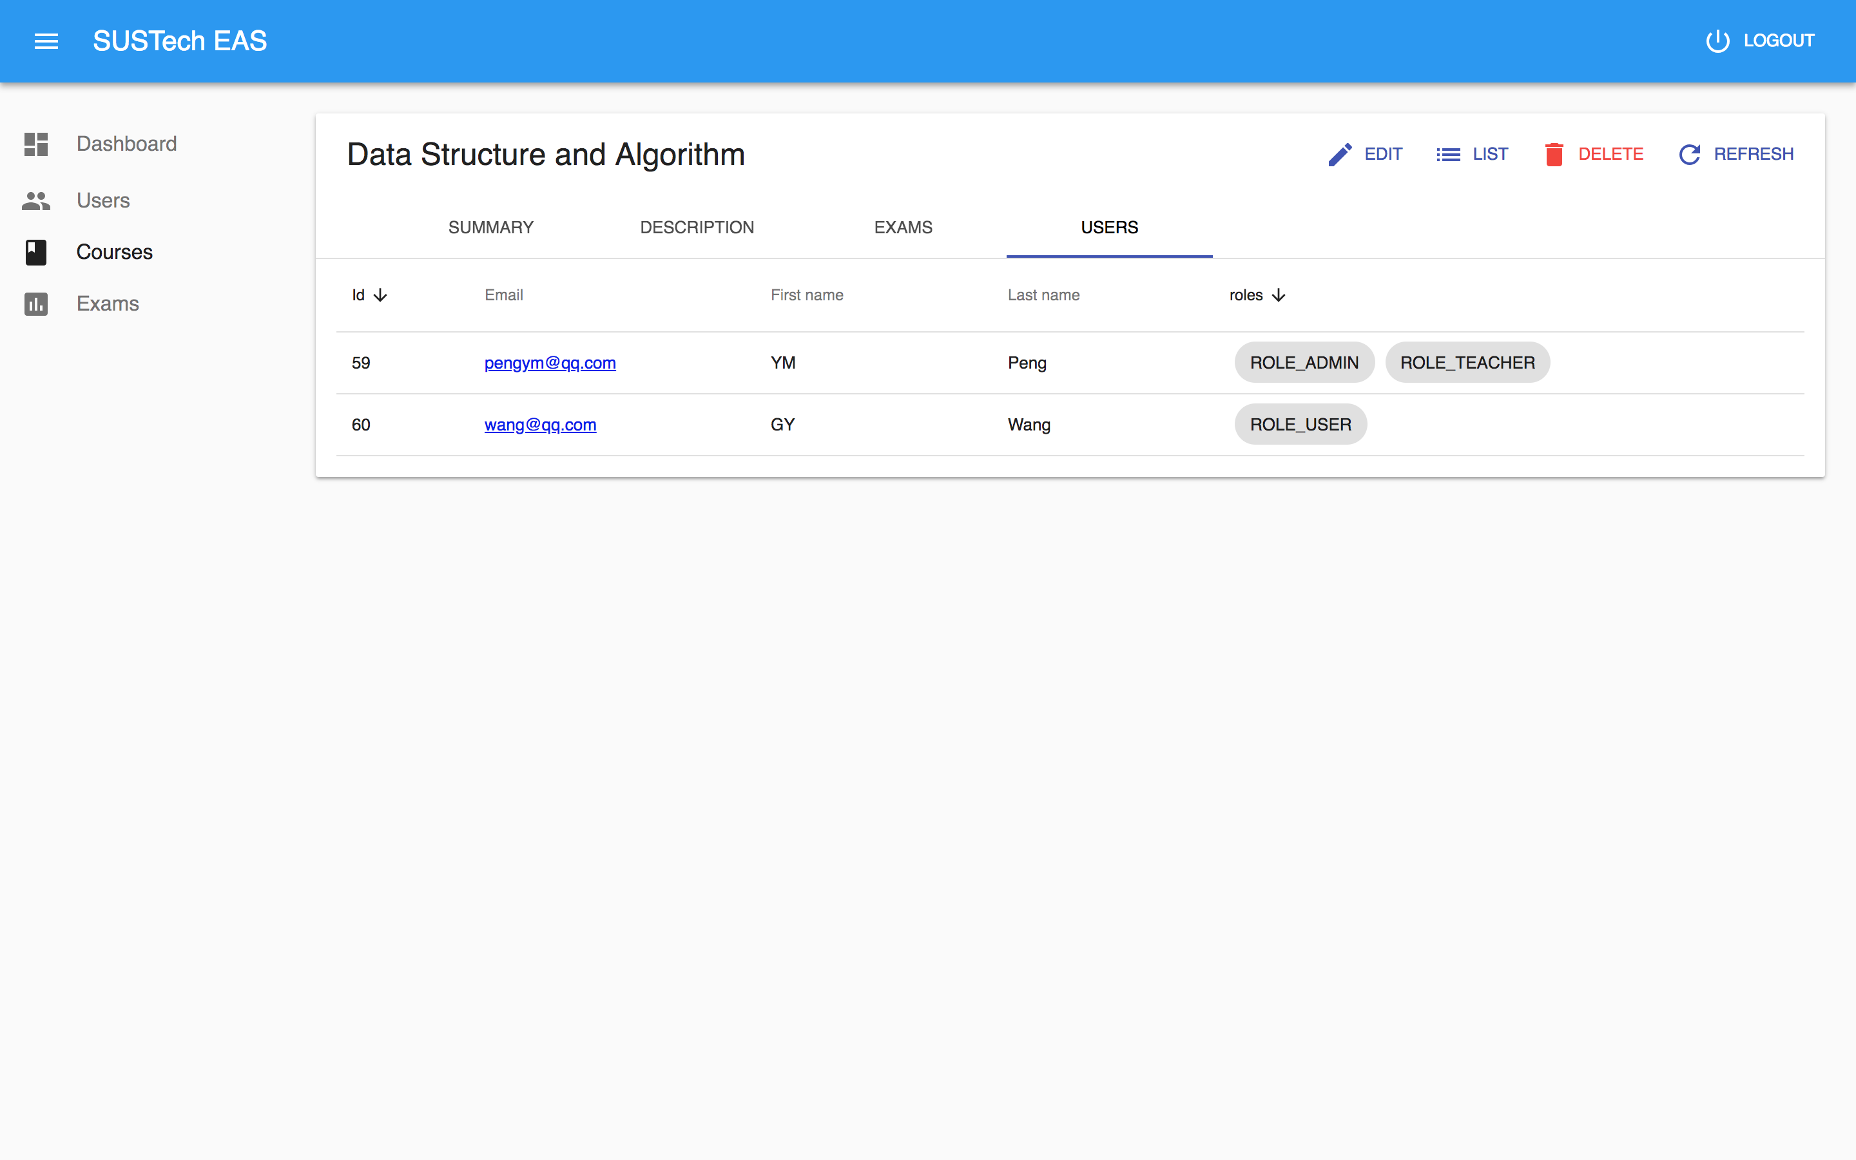Screen dimensions: 1856x1160
Task: Open the pengym@qq.com email link
Action: 550,363
